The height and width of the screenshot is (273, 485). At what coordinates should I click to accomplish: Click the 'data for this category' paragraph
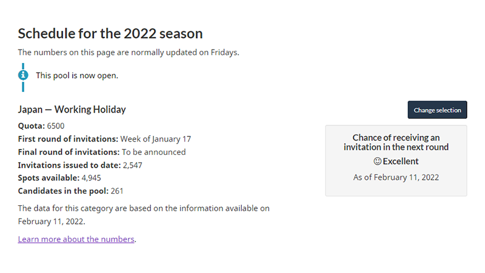144,215
